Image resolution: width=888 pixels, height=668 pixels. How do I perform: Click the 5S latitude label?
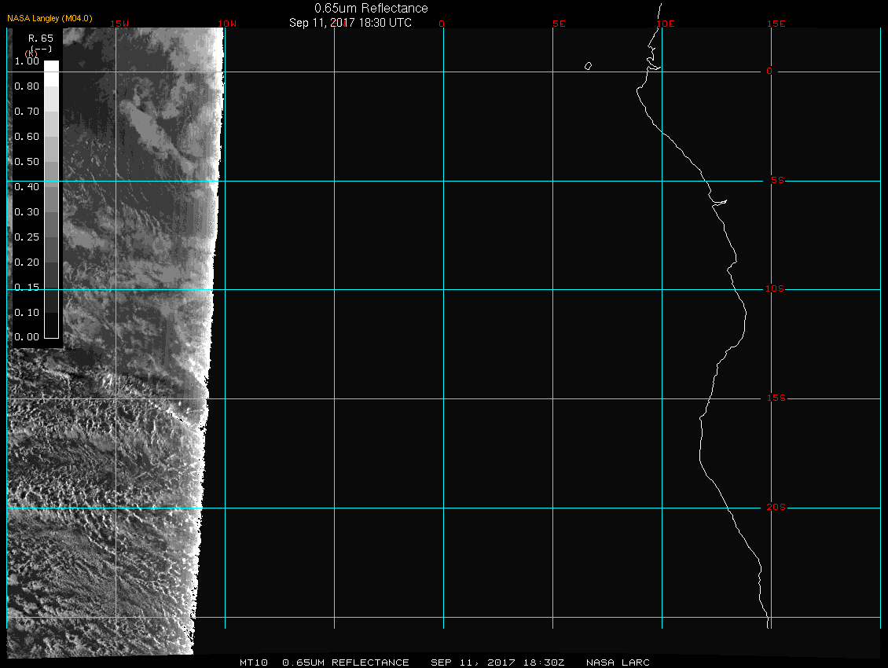(x=777, y=180)
